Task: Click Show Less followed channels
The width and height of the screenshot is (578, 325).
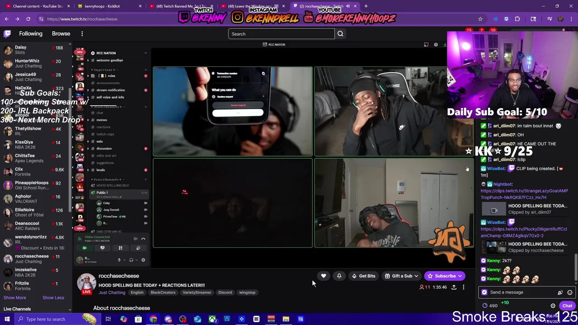Action: tap(53, 297)
